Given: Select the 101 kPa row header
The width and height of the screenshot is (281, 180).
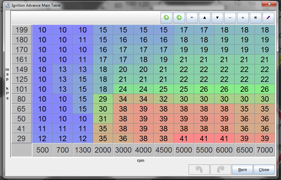Looking at the screenshot, I should 22,89.
